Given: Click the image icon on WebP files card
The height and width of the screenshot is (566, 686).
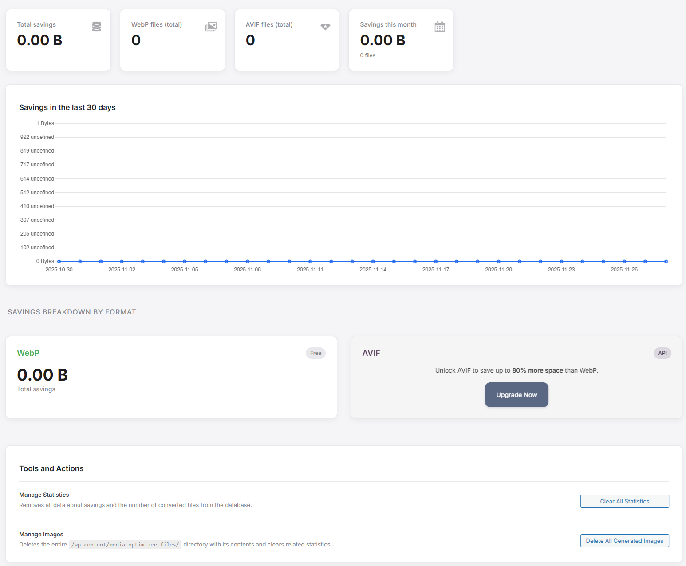Looking at the screenshot, I should [211, 27].
